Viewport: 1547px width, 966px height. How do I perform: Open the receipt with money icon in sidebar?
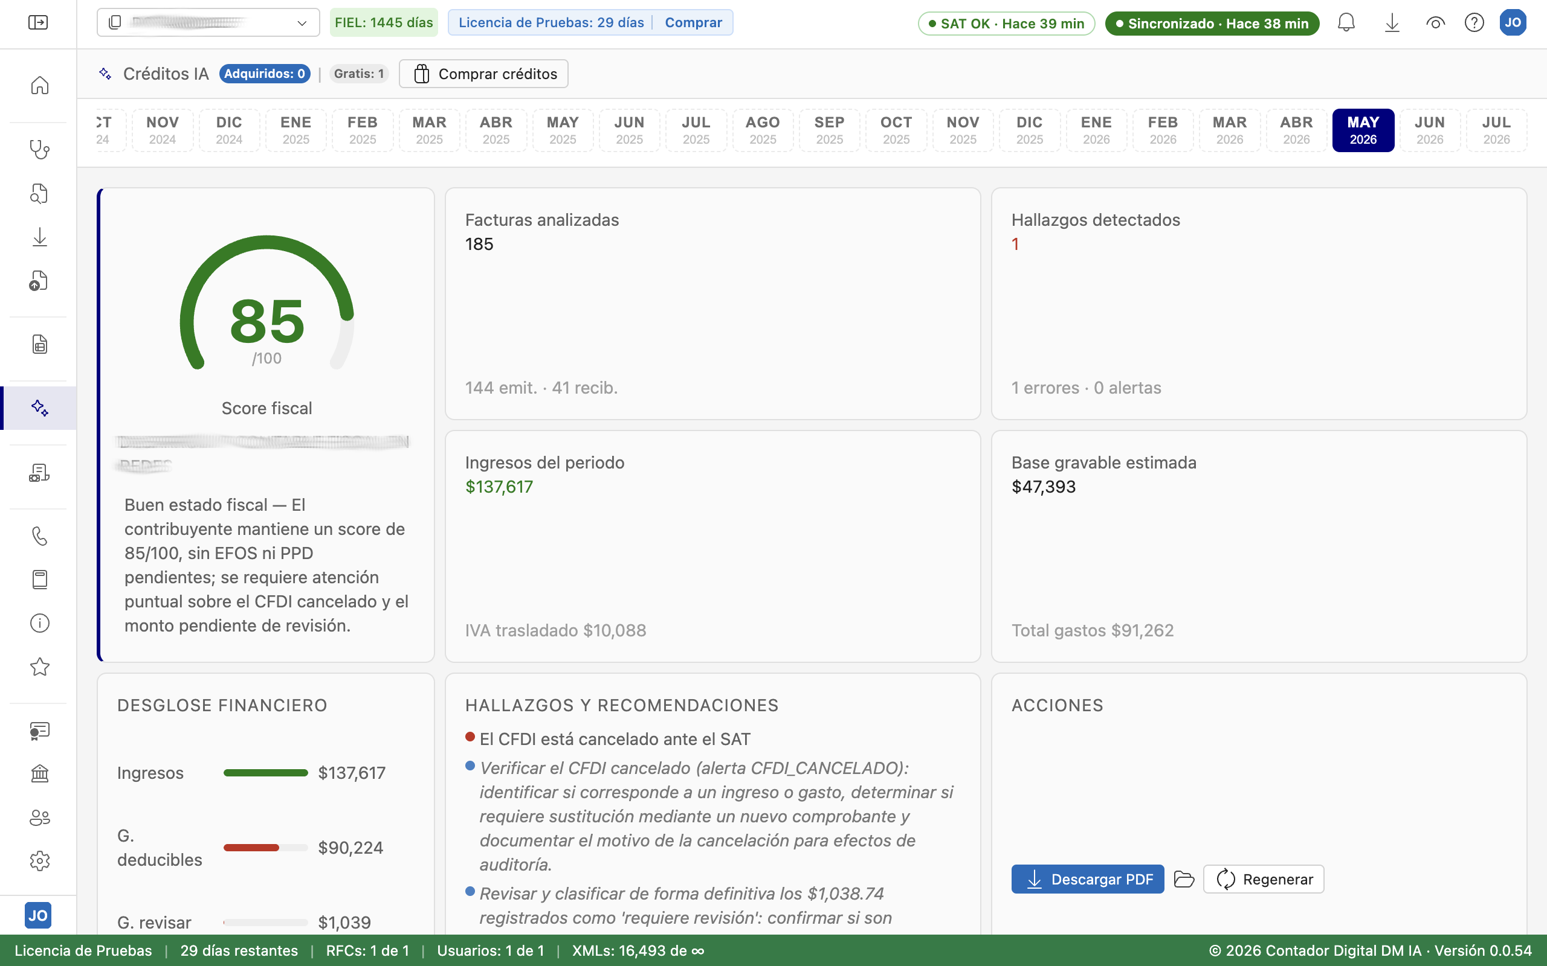[40, 473]
